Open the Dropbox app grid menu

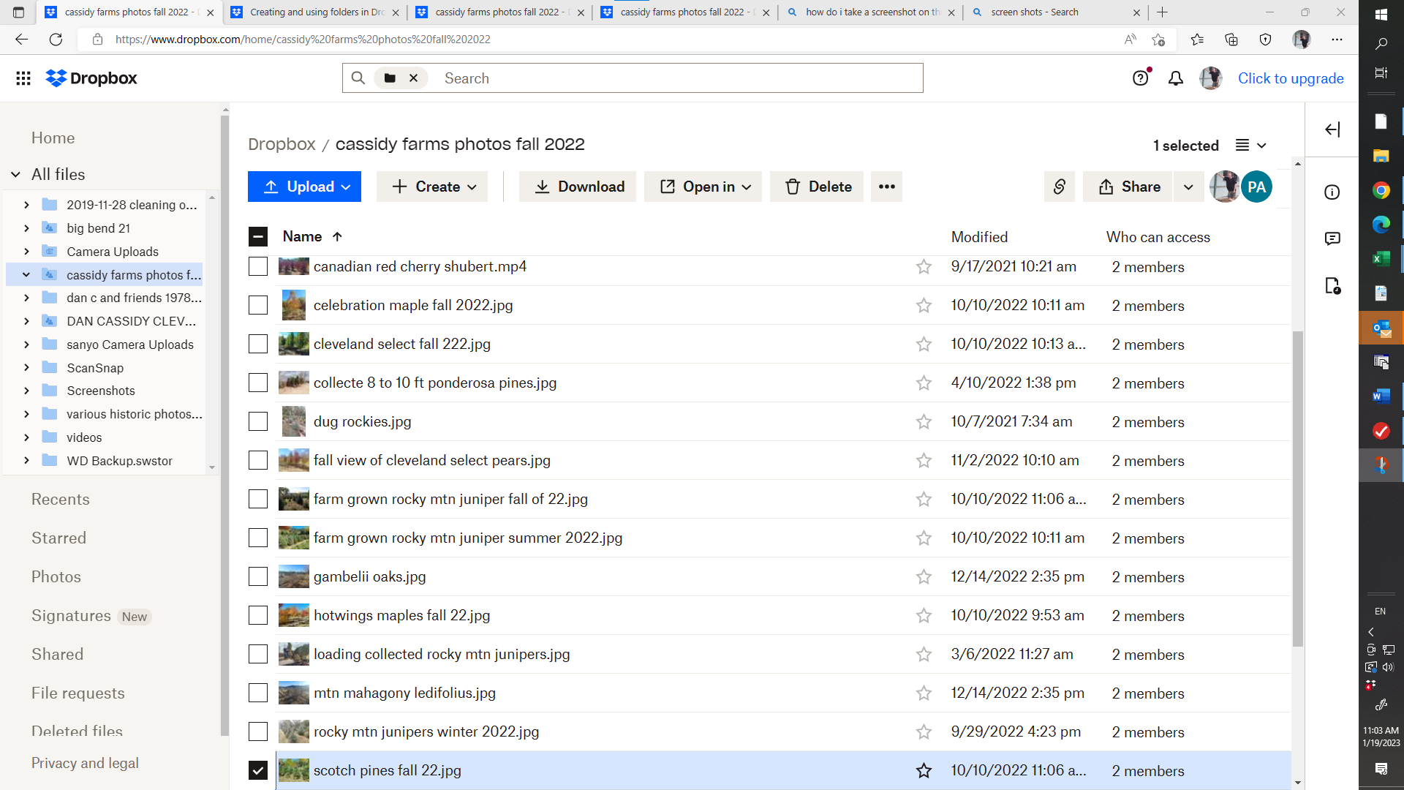(23, 78)
